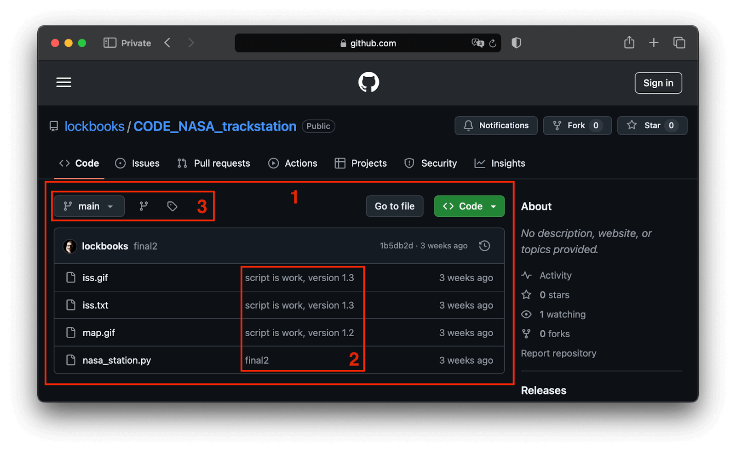The width and height of the screenshot is (736, 452).
Task: Click the branches icon next to main
Action: [144, 206]
